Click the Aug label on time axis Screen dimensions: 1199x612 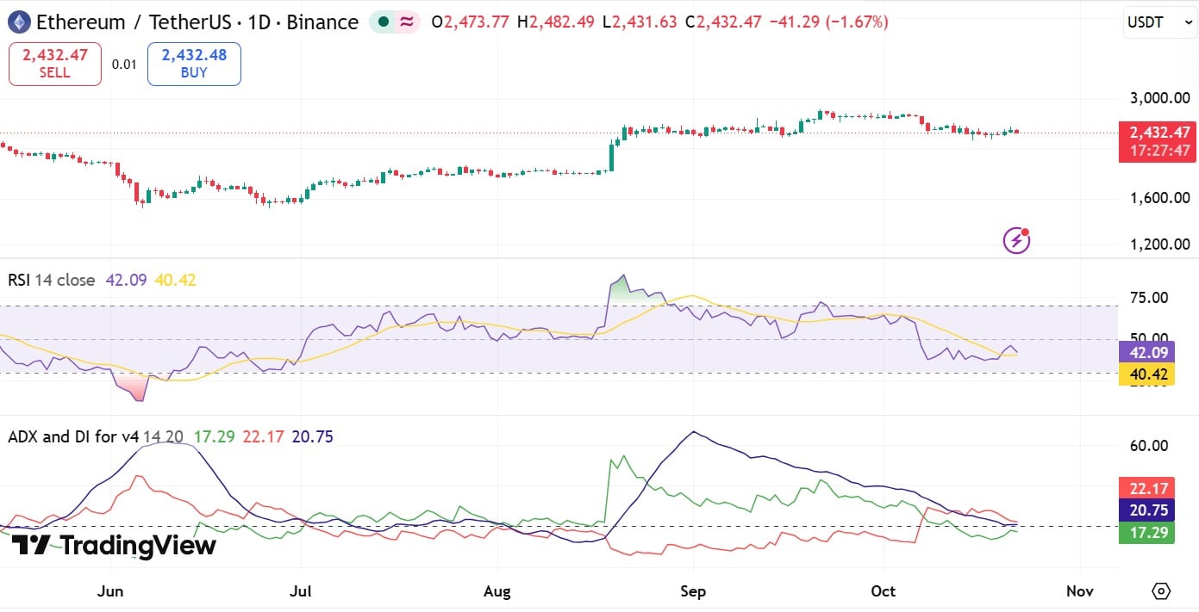[497, 591]
